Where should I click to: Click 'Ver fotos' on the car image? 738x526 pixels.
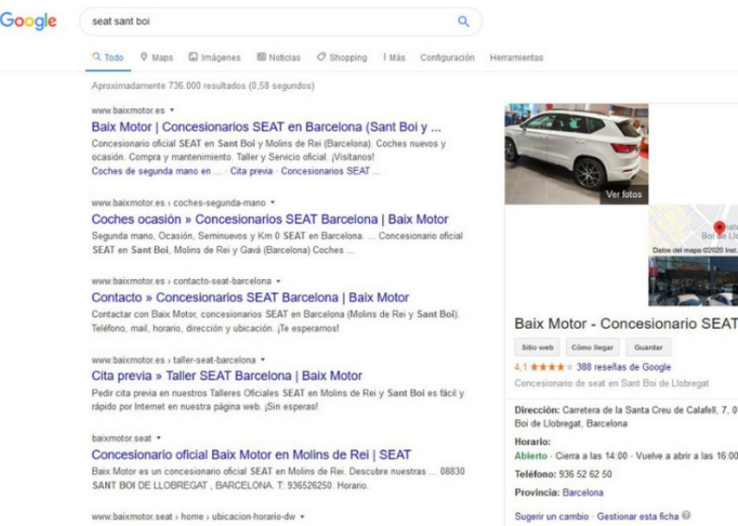pyautogui.click(x=623, y=194)
